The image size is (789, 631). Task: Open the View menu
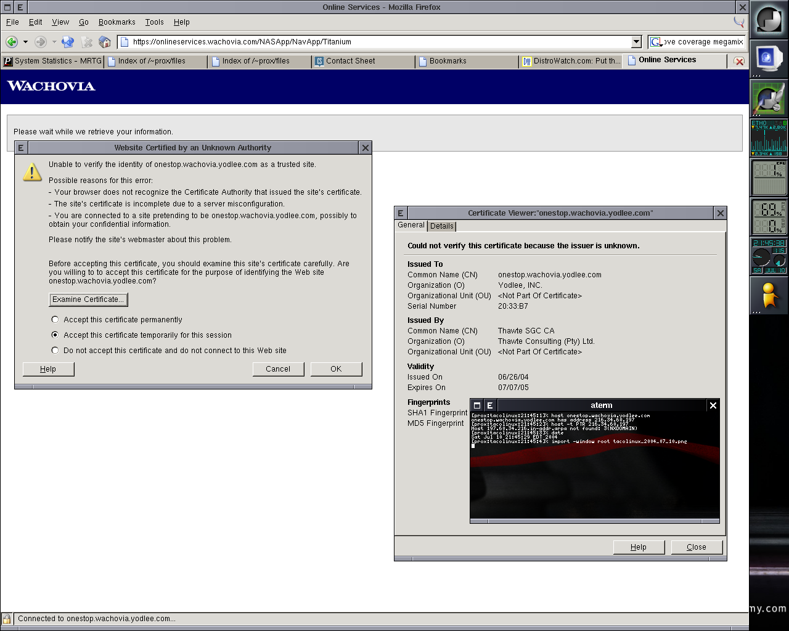click(x=60, y=22)
